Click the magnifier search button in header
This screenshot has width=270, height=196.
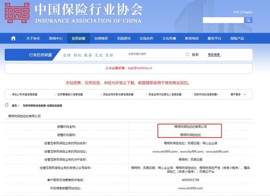tap(248, 20)
